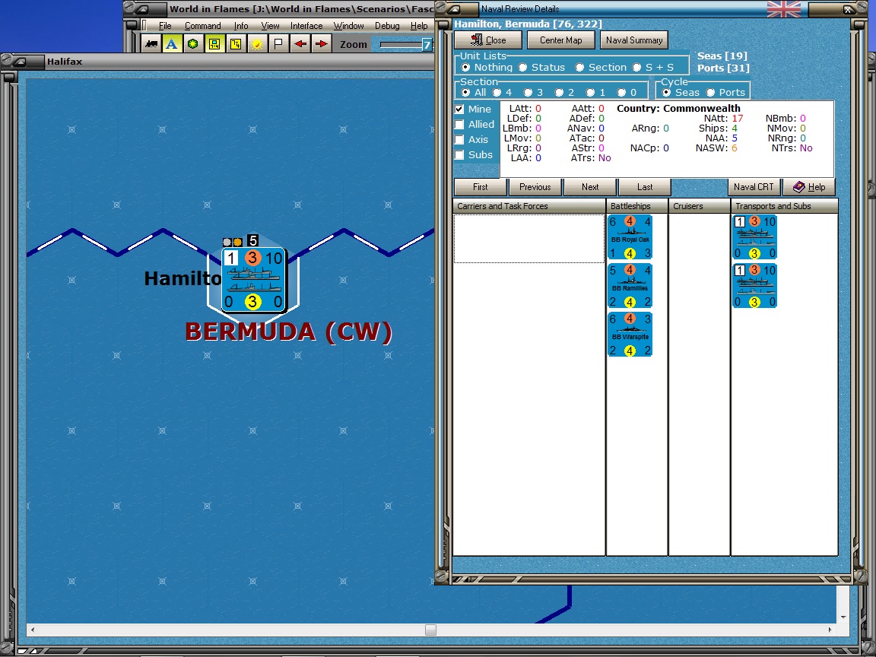The height and width of the screenshot is (657, 876).
Task: Click the empty Carriers and Task Forces list box
Action: point(529,239)
